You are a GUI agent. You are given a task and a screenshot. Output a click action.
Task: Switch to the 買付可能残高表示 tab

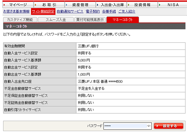(90, 20)
